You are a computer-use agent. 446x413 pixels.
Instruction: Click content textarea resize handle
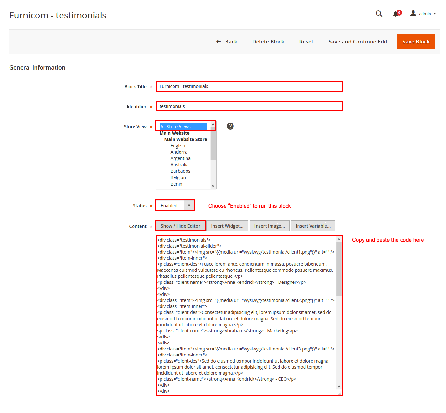click(x=339, y=393)
